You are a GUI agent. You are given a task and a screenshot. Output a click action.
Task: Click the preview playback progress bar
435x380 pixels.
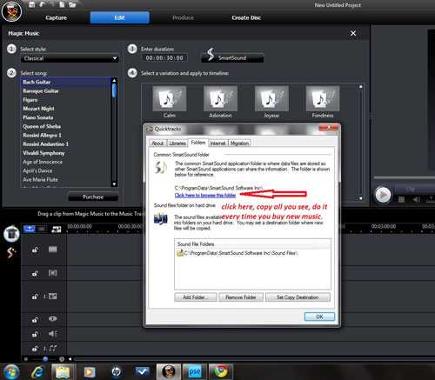pyautogui.click(x=405, y=177)
